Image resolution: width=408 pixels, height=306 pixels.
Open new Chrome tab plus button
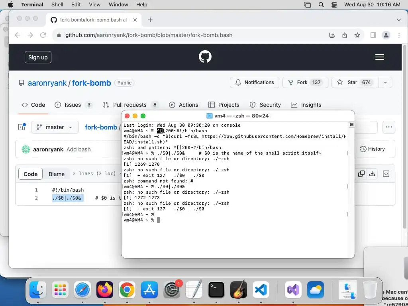tap(150, 20)
